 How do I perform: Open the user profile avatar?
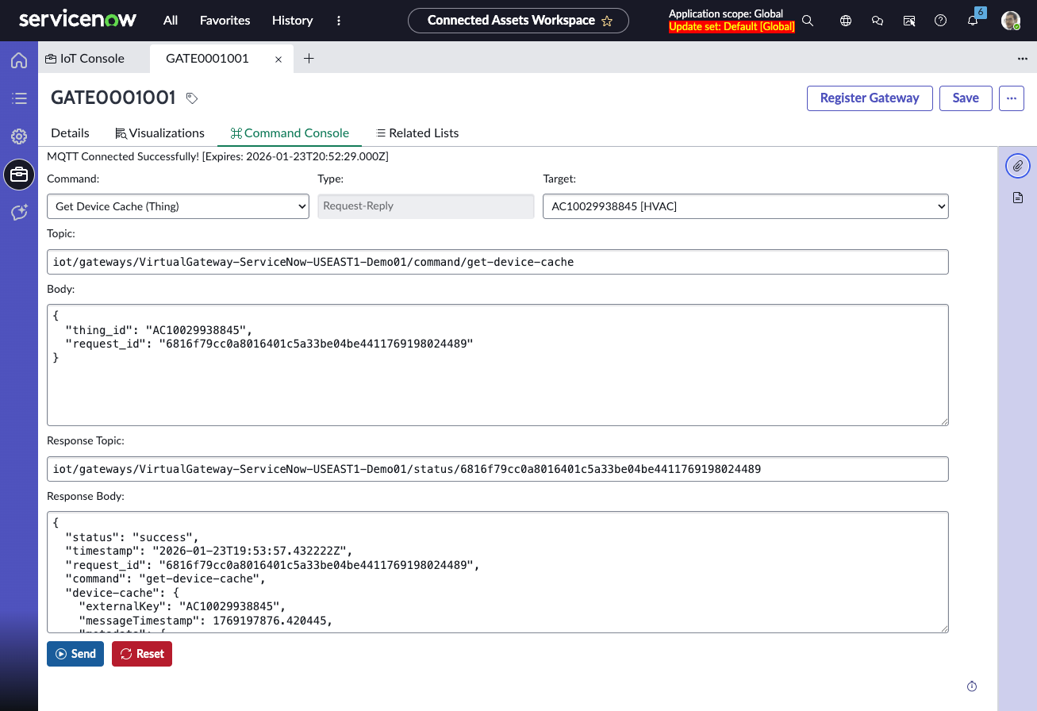pos(1010,21)
